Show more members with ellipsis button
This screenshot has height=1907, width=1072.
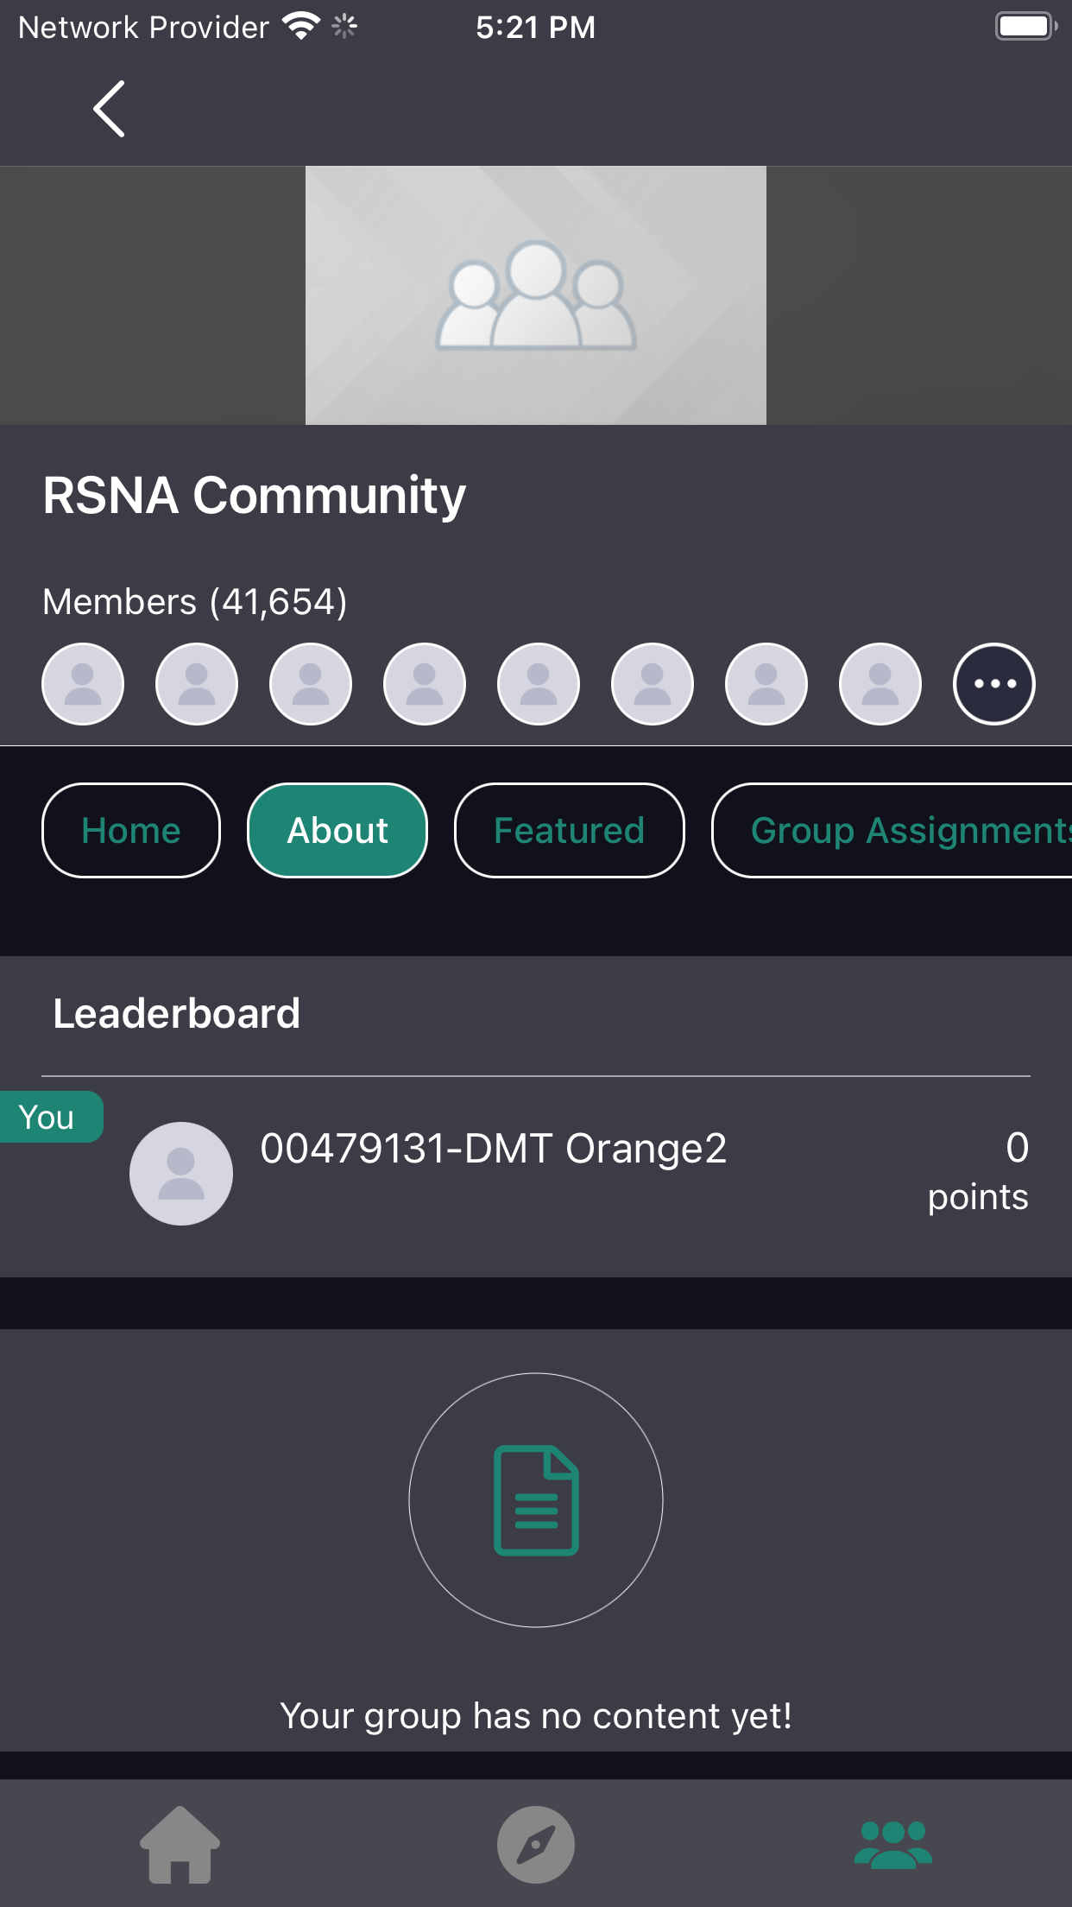pos(993,684)
